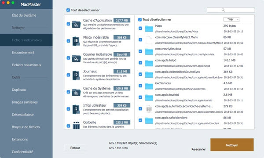Click the Courrier indésirable icon

(x=76, y=58)
